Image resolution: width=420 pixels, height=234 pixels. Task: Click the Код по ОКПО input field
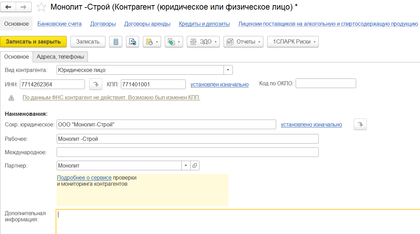pos(326,83)
